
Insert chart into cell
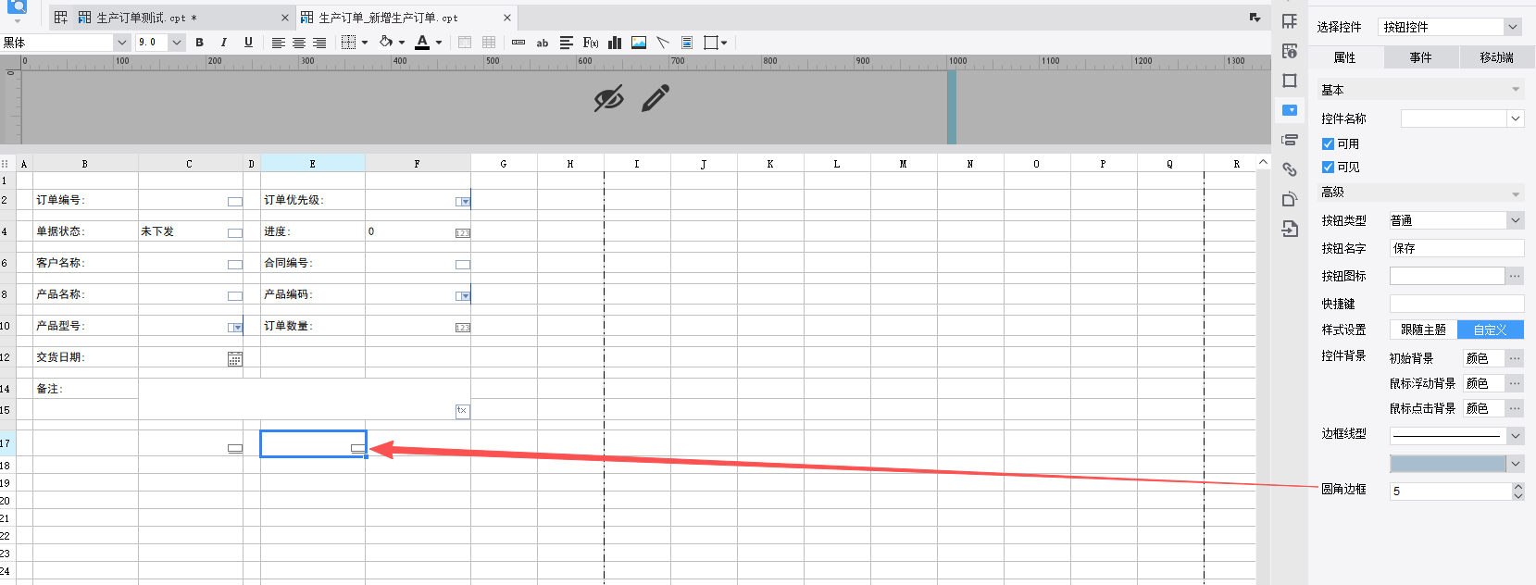[615, 43]
